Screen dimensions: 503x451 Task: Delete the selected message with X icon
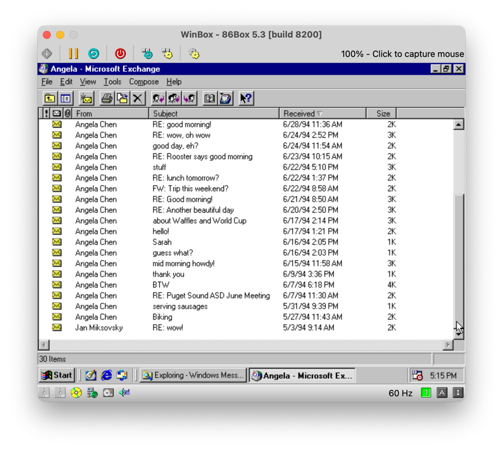pos(138,99)
